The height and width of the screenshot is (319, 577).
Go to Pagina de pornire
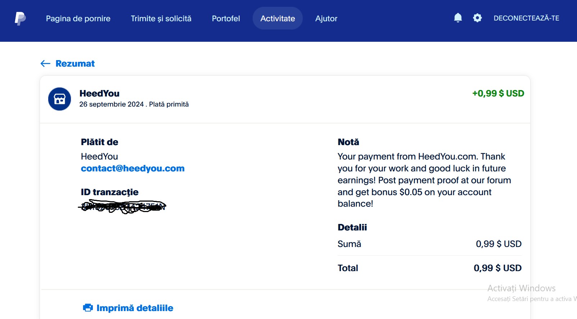pos(78,18)
